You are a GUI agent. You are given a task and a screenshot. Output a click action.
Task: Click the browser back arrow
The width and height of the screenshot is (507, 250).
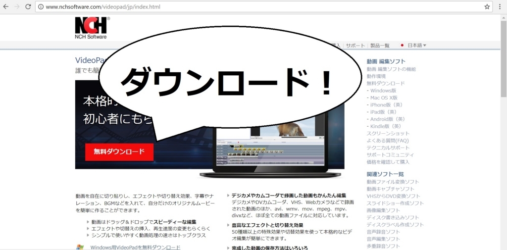coord(6,7)
